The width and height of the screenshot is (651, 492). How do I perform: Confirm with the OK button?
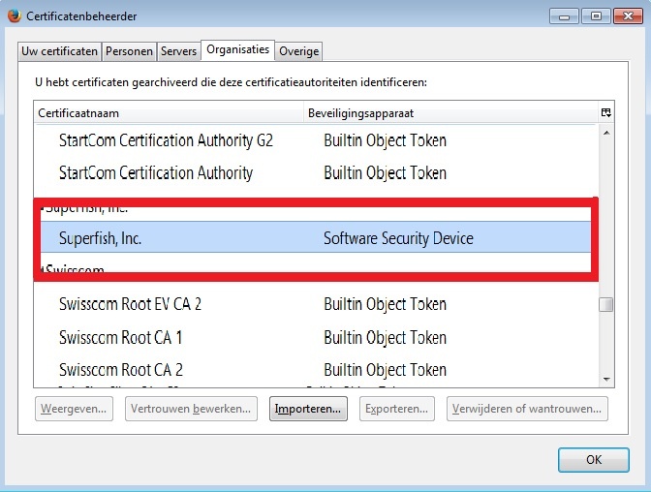coord(594,460)
